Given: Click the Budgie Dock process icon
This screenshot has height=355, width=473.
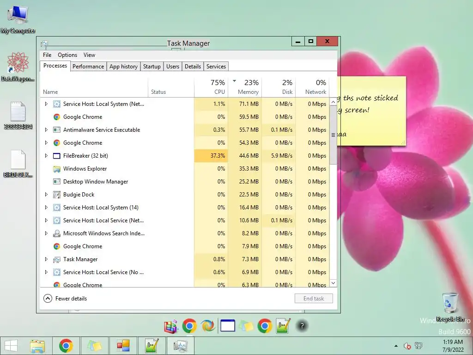Looking at the screenshot, I should pyautogui.click(x=56, y=195).
